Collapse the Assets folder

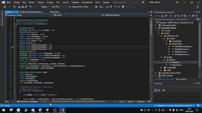click(158, 33)
